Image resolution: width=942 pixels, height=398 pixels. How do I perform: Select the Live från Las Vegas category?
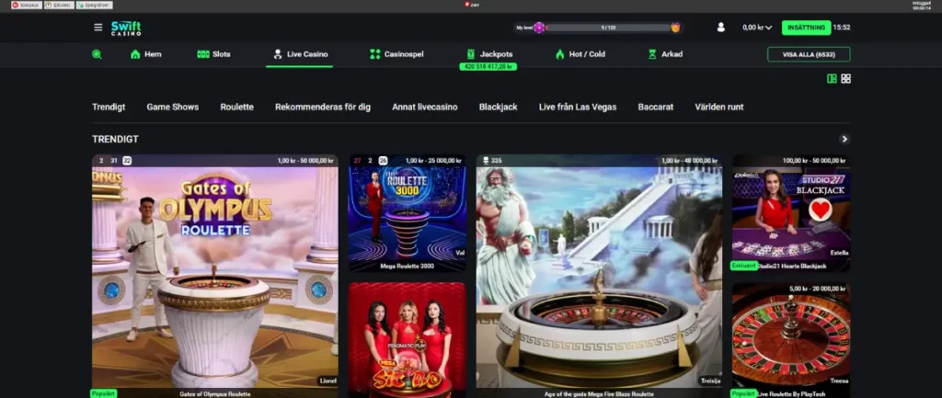click(578, 107)
